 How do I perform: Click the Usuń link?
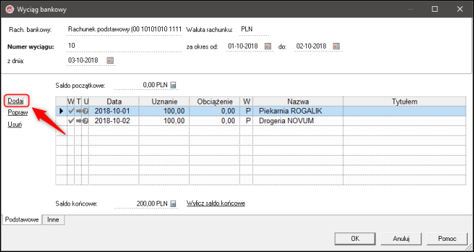(15, 125)
